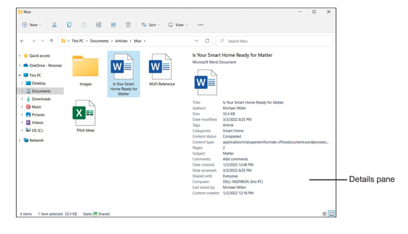
Task: Open the View menu
Action: click(178, 25)
